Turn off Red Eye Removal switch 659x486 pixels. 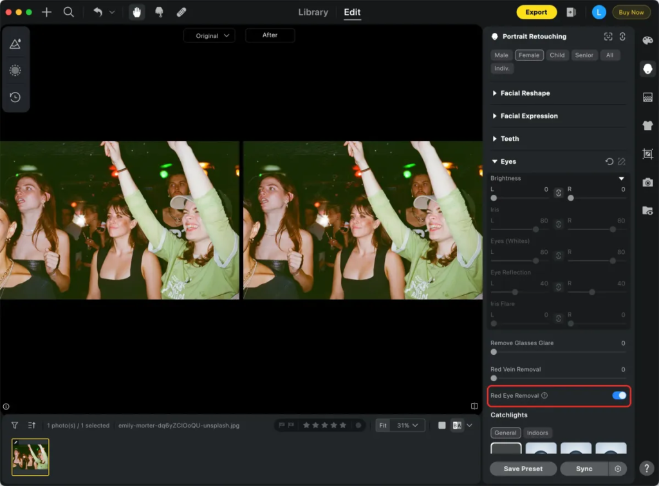click(x=618, y=395)
